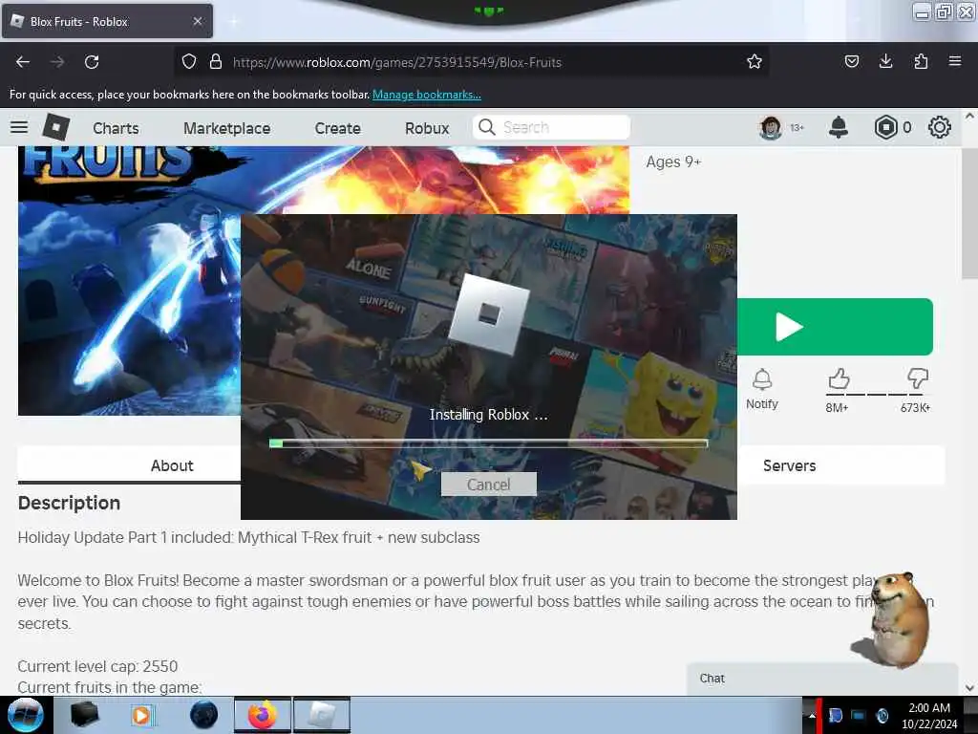Screen dimensions: 978x734
Task: Dislike the game with thumbs down
Action: point(918,378)
